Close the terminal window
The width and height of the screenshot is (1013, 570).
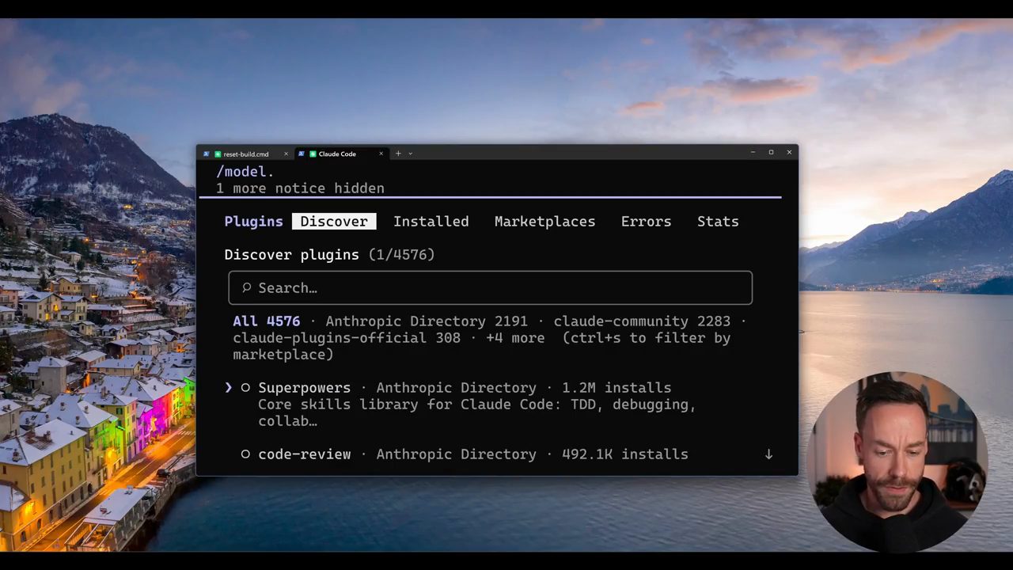789,153
